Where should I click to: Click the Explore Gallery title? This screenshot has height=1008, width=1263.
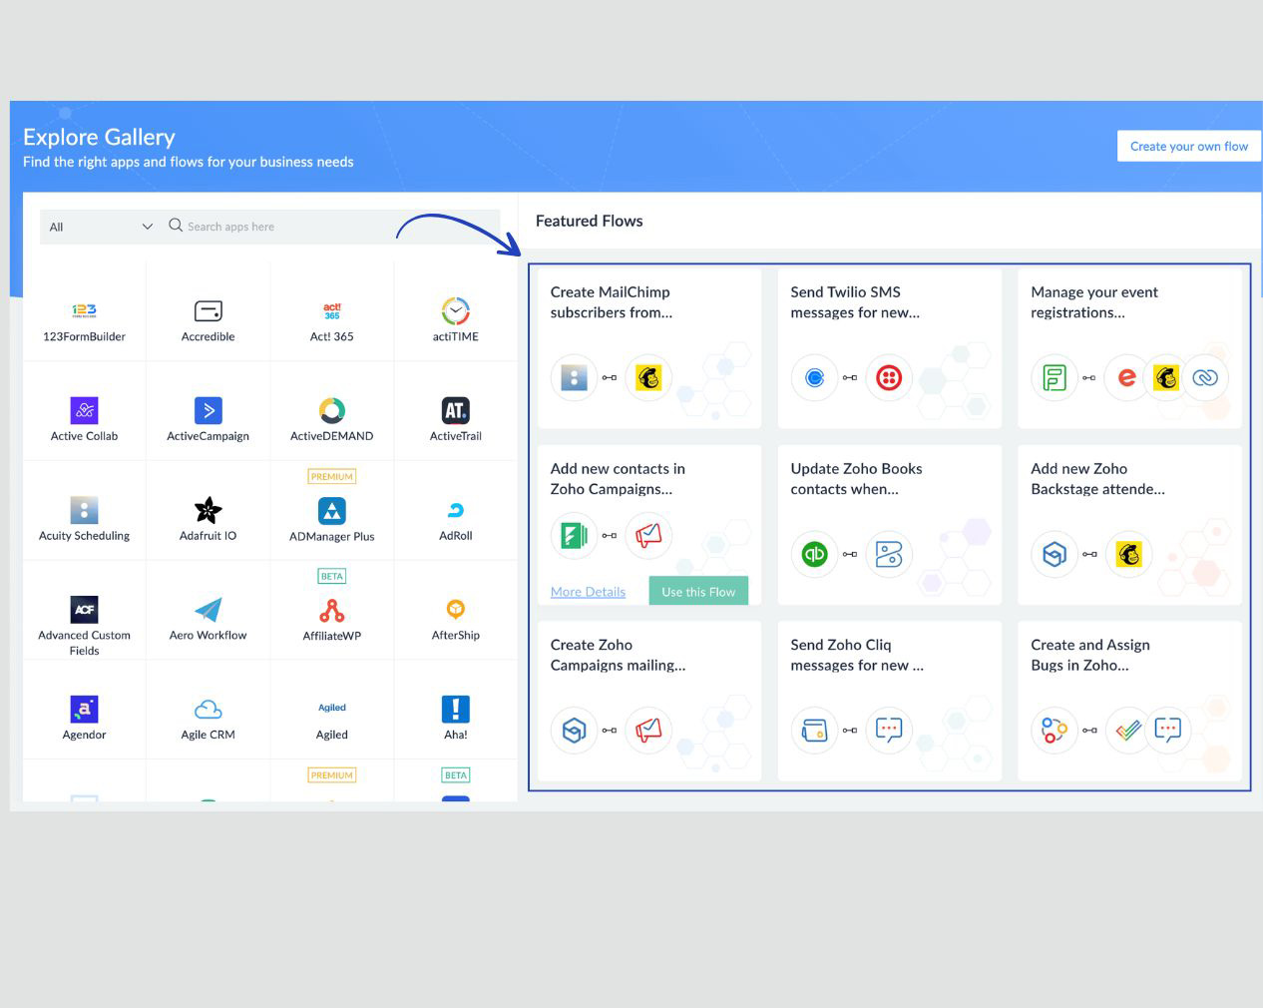pos(99,137)
